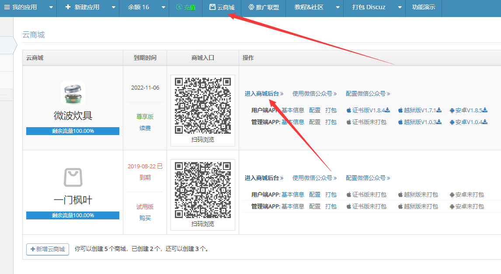
Task: Open the 打包 Discuz menu item
Action: click(369, 7)
